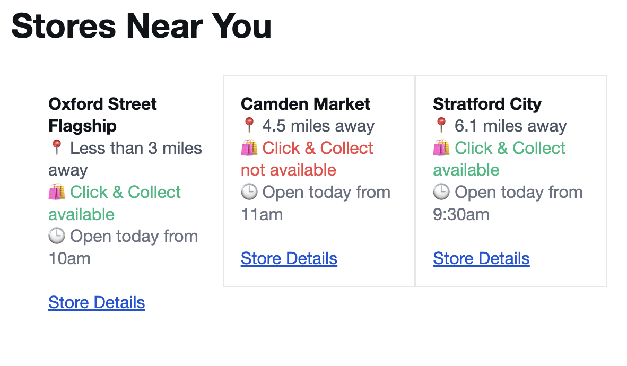
Task: Click the Oxford Street Flagship store name
Action: pos(102,114)
